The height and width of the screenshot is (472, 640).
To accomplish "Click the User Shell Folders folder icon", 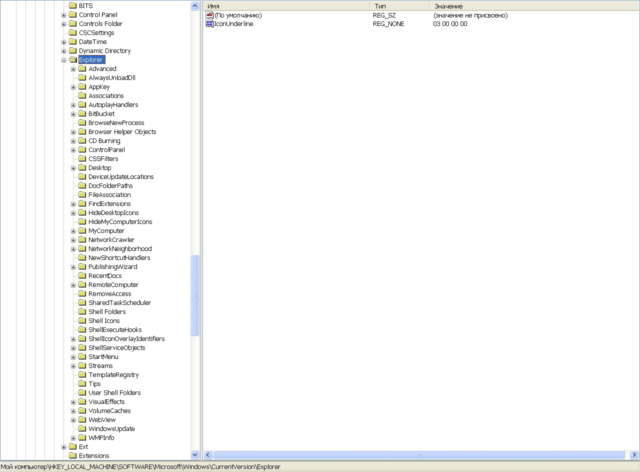I will click(82, 393).
